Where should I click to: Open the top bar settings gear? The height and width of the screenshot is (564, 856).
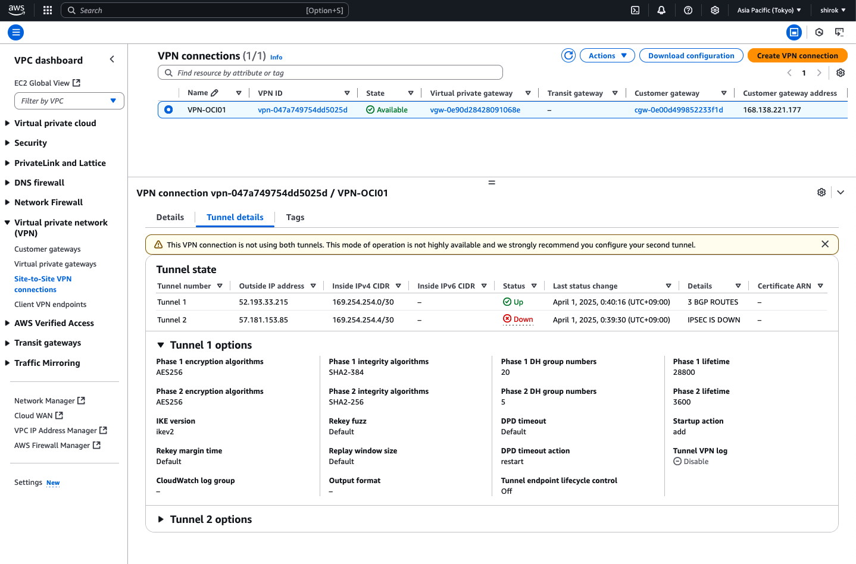point(715,10)
